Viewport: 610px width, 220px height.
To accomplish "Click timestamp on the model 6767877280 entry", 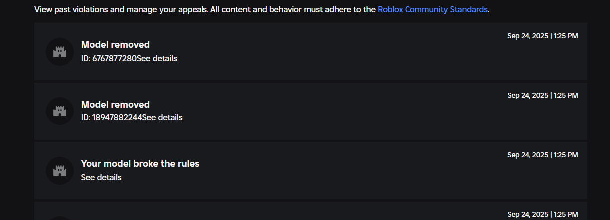I will click(542, 36).
